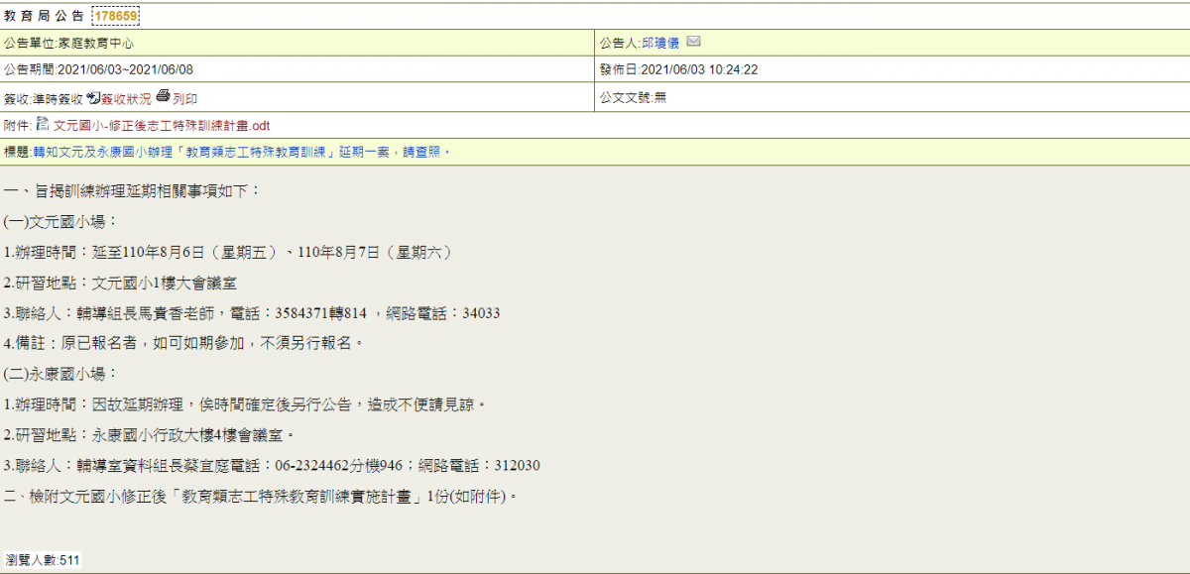The image size is (1190, 574).
Task: Open the 簽收狀況 link
Action: (x=126, y=98)
